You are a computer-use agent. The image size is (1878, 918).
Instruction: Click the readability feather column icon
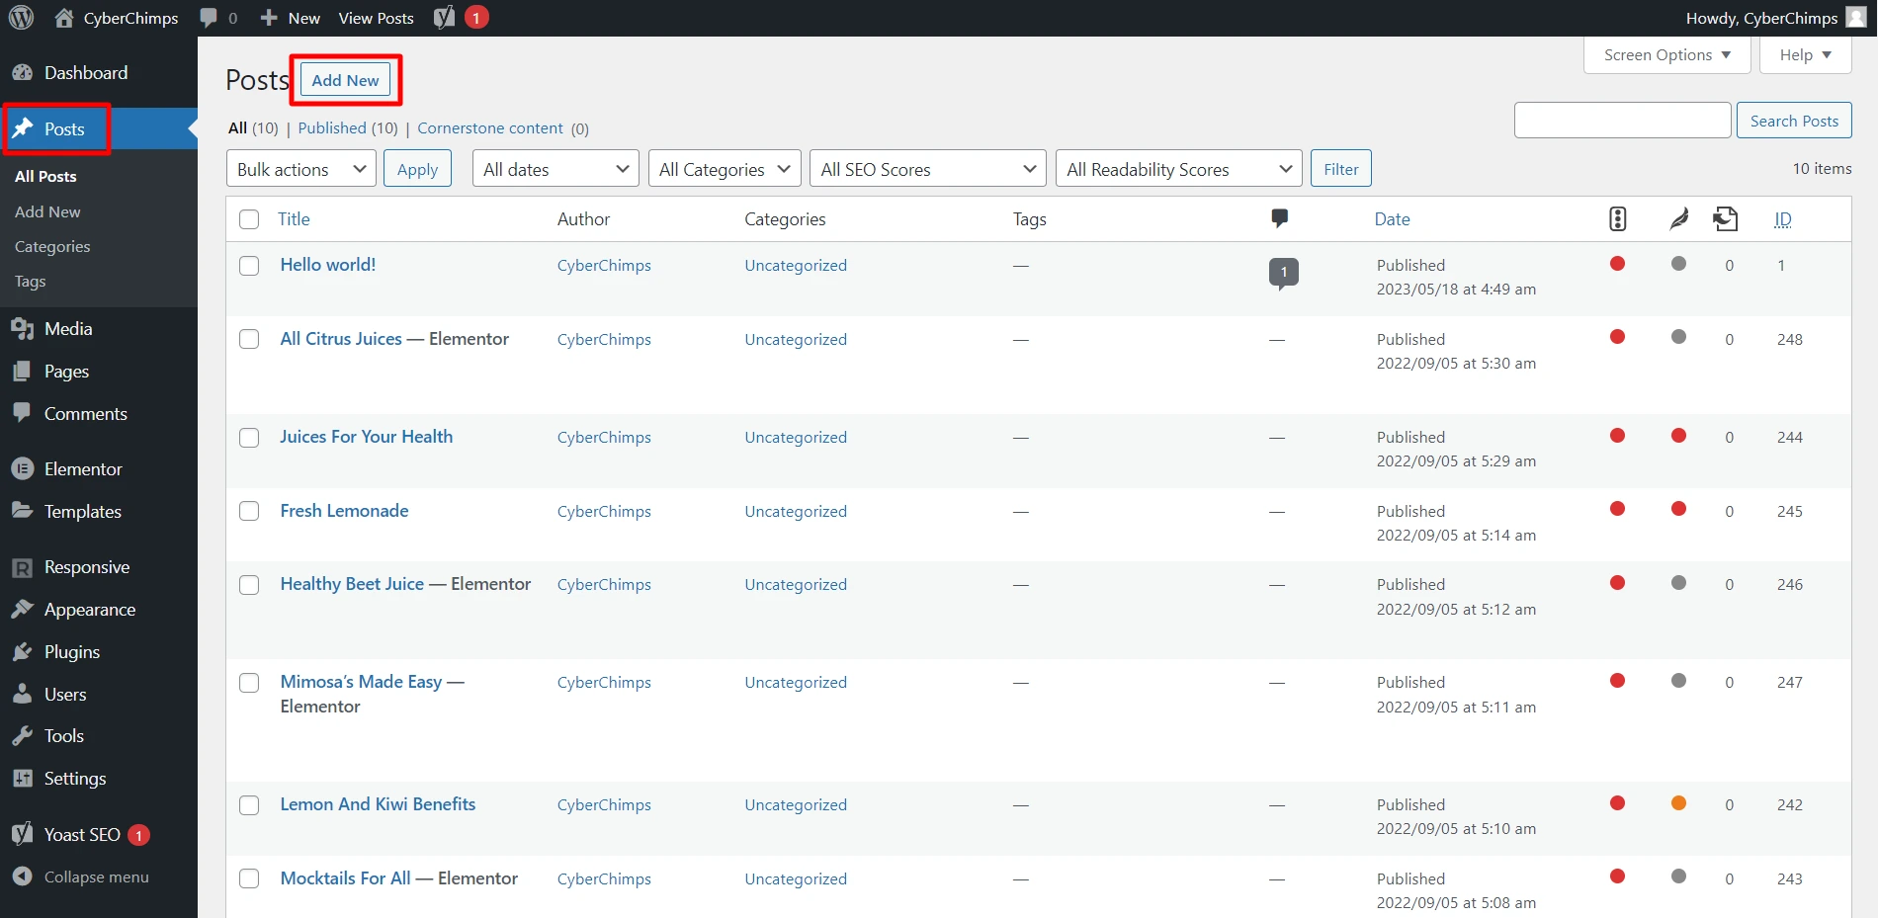1679,218
